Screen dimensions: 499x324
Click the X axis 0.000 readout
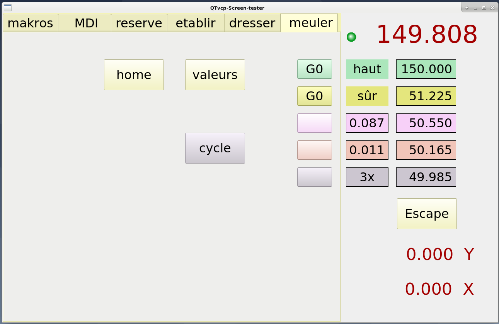tap(429, 289)
